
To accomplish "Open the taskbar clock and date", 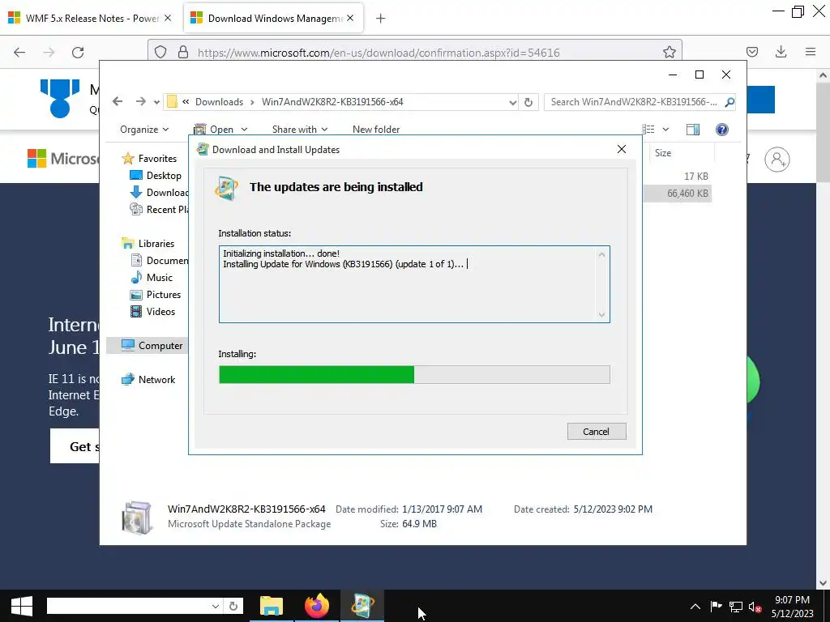I will click(x=793, y=607).
